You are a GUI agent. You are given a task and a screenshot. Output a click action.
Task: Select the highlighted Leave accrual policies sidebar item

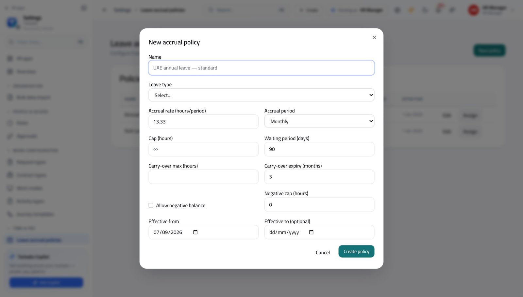click(x=47, y=240)
